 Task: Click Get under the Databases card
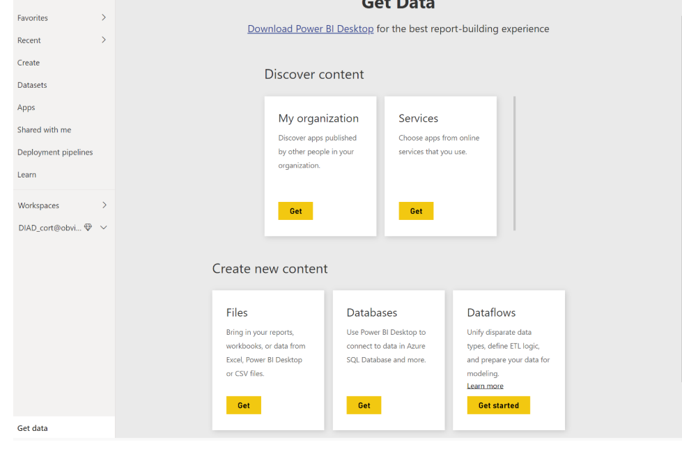tap(364, 405)
